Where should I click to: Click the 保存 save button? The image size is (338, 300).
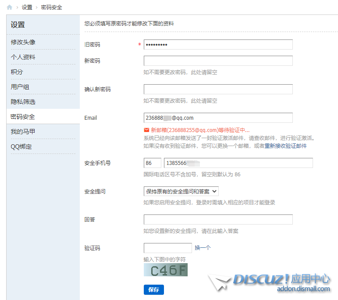[153, 289]
